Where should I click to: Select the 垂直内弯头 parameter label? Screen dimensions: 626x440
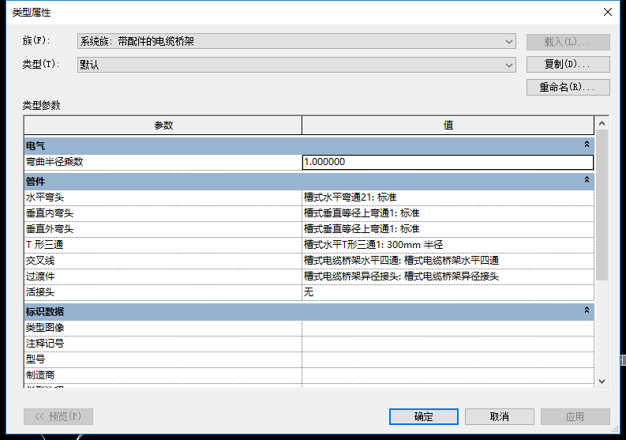50,213
